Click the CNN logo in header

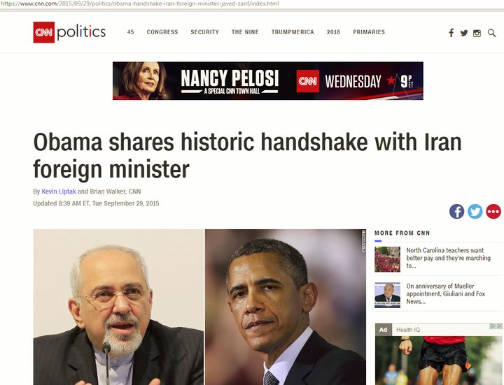pyautogui.click(x=43, y=32)
